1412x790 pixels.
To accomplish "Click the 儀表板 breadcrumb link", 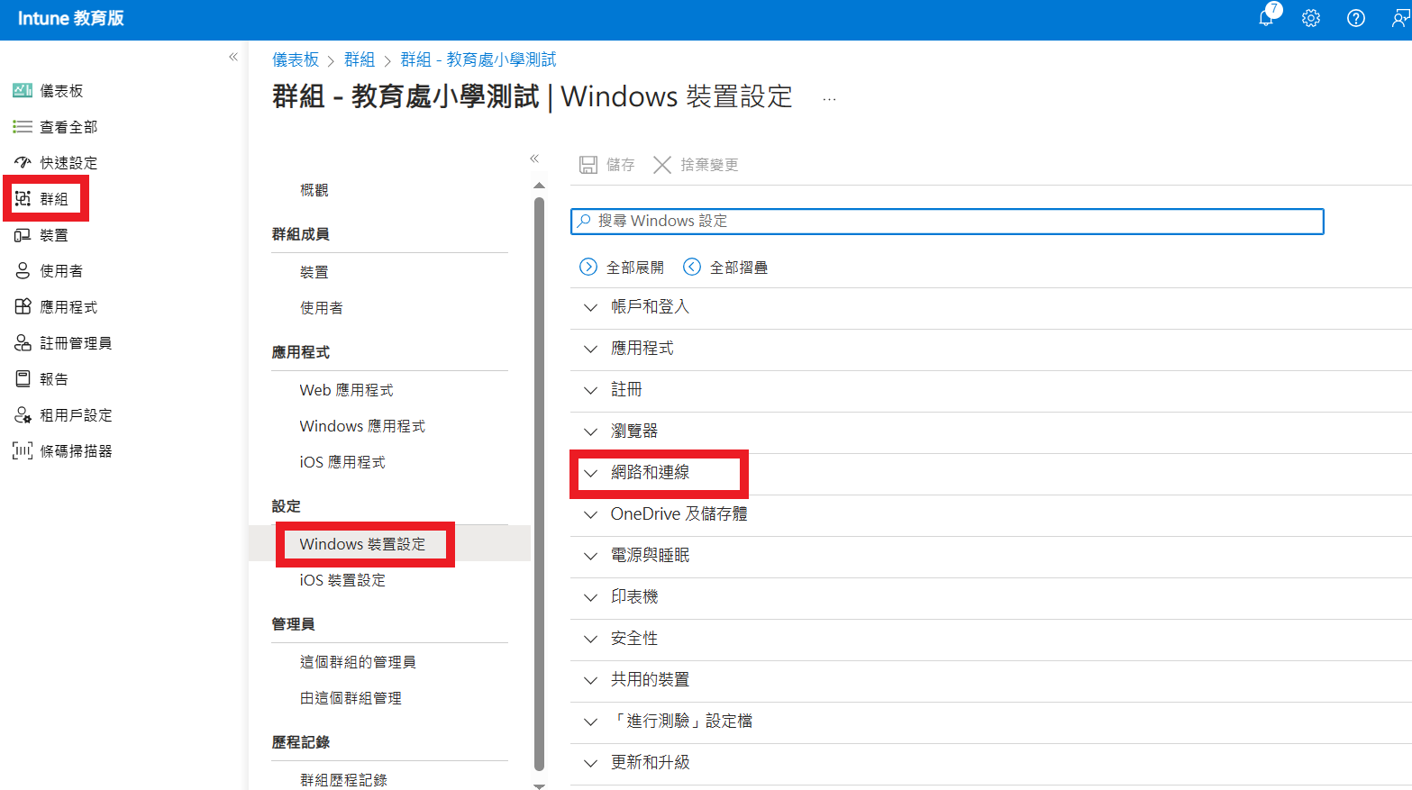I will tap(296, 59).
